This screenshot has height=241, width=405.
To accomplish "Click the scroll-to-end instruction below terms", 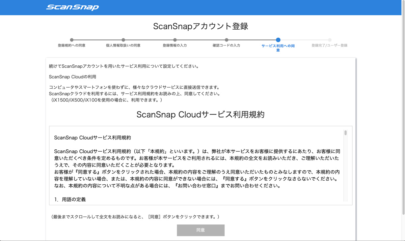I will 135,217.
